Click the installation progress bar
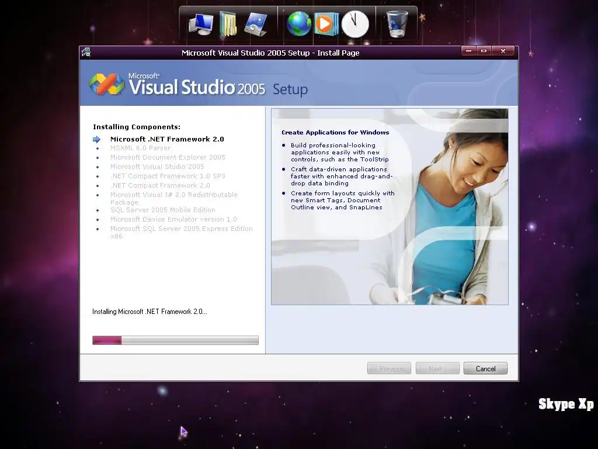The height and width of the screenshot is (449, 598). (175, 340)
